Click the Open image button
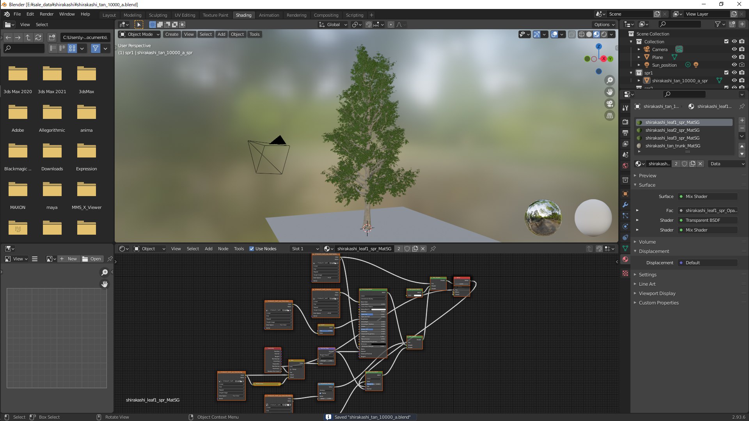This screenshot has width=749, height=421. click(x=92, y=259)
